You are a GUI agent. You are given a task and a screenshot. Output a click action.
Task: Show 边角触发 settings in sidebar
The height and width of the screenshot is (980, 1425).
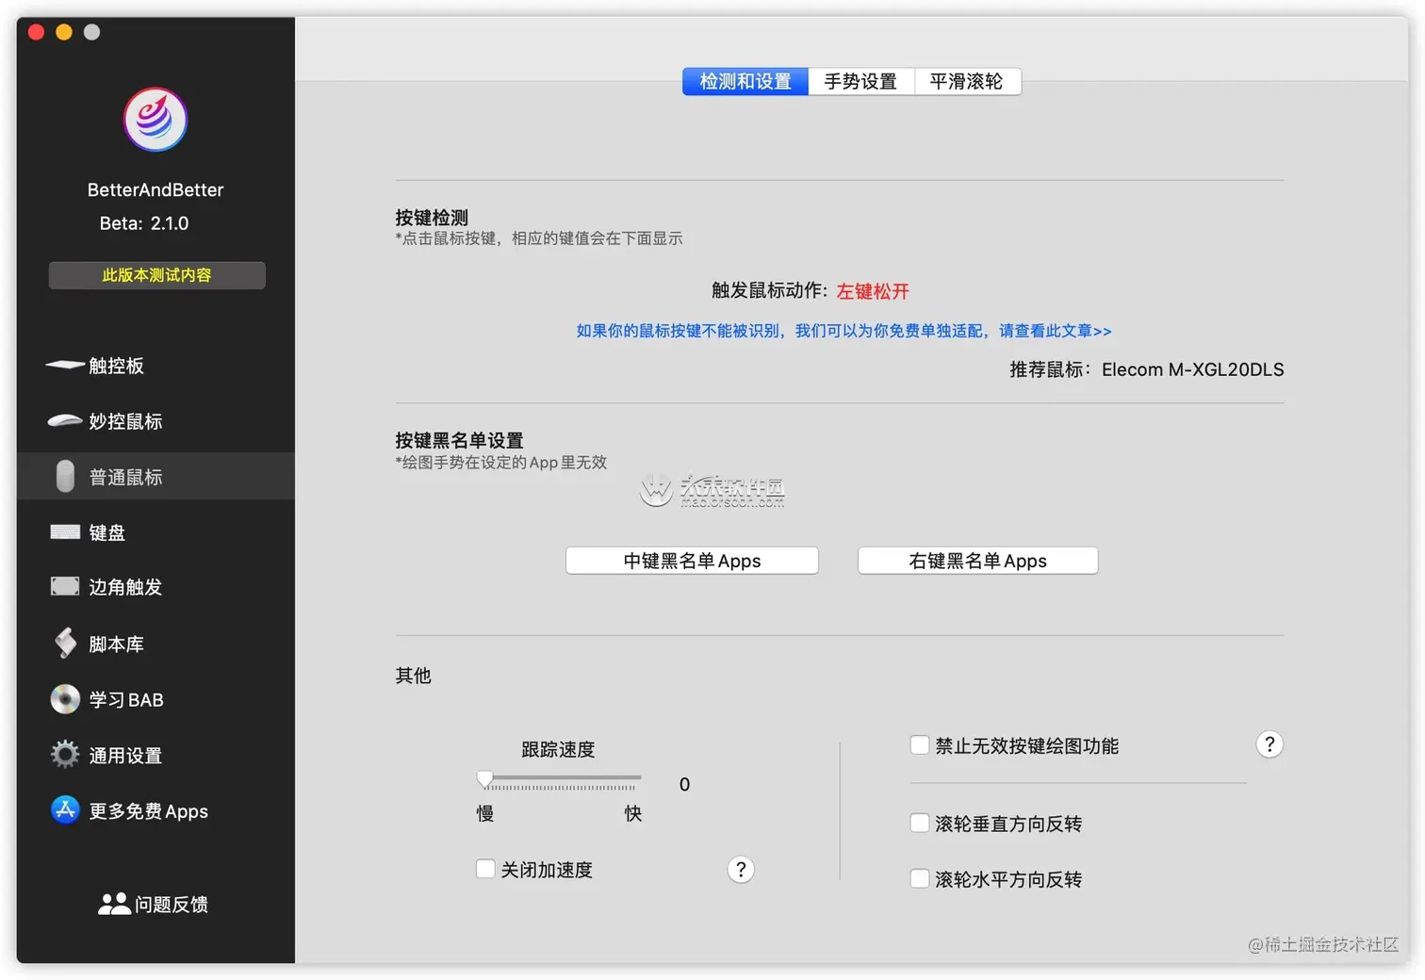pyautogui.click(x=156, y=587)
